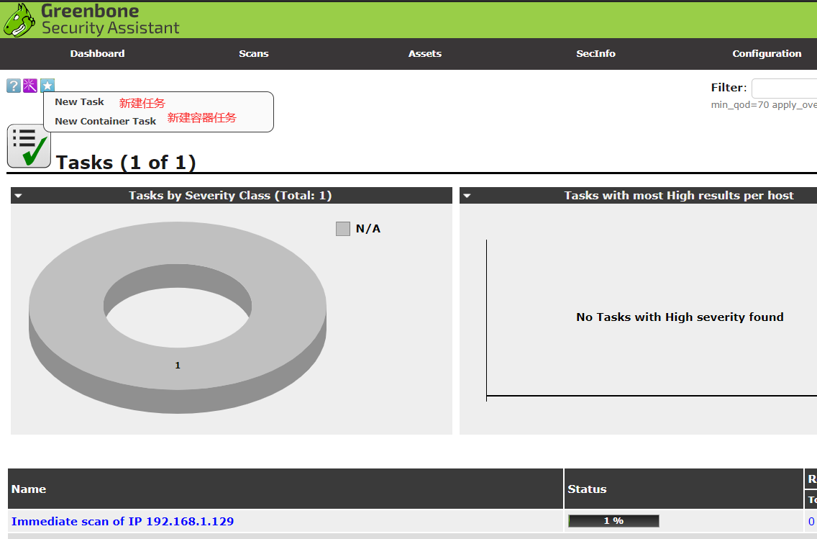Click the 1 % status progress bar

(613, 521)
